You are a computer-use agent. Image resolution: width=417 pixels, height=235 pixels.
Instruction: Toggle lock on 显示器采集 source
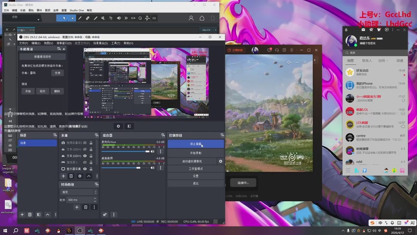pyautogui.click(x=90, y=169)
